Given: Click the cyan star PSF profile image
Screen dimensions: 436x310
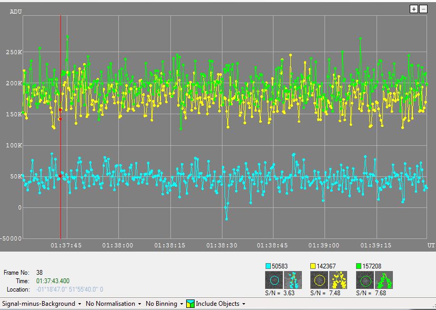Looking at the screenshot, I should tap(293, 279).
